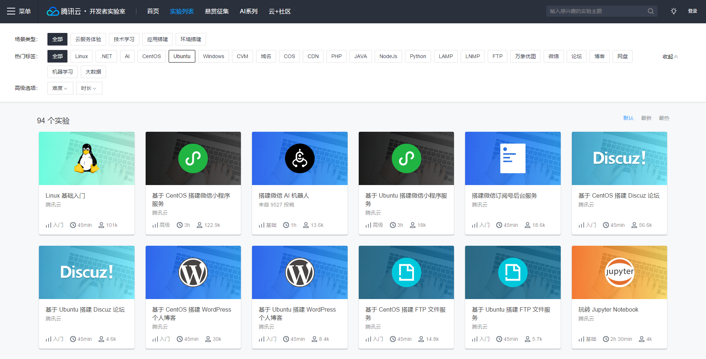Viewport: 706px width, 359px height.
Task: Click the document icon on 订阅号 card
Action: coord(513,158)
